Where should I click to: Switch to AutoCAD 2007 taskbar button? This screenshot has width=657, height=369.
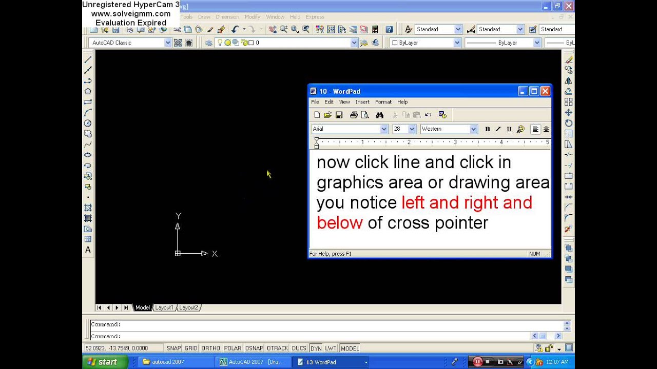[x=253, y=362]
